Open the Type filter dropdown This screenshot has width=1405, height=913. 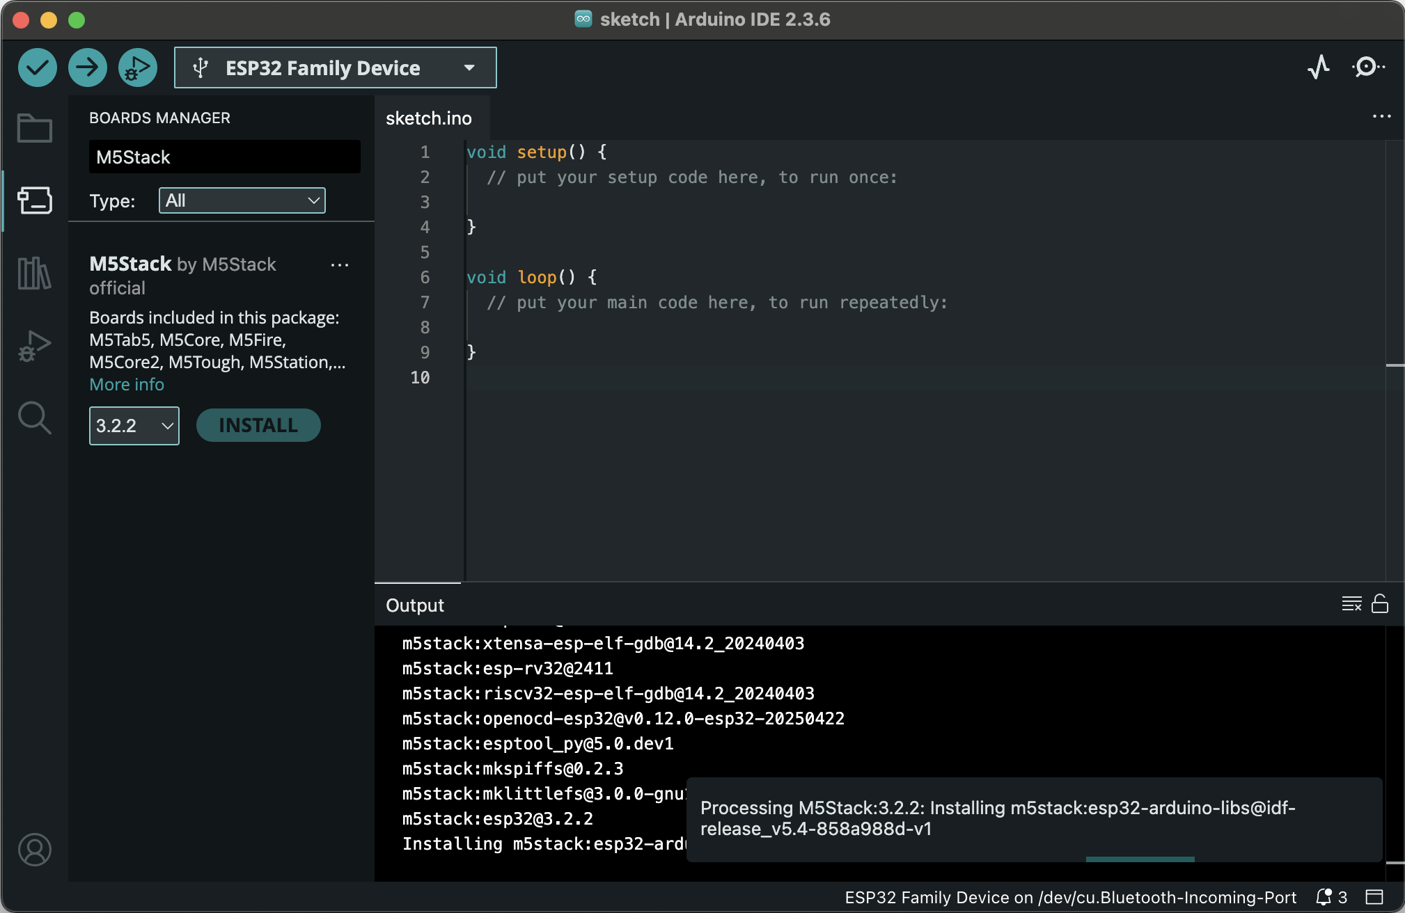click(242, 200)
